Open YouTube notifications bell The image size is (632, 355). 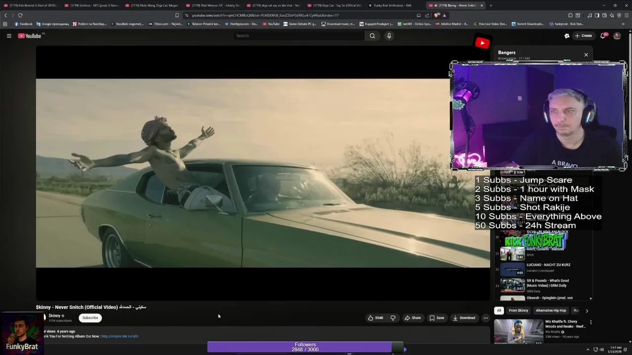pyautogui.click(x=603, y=35)
